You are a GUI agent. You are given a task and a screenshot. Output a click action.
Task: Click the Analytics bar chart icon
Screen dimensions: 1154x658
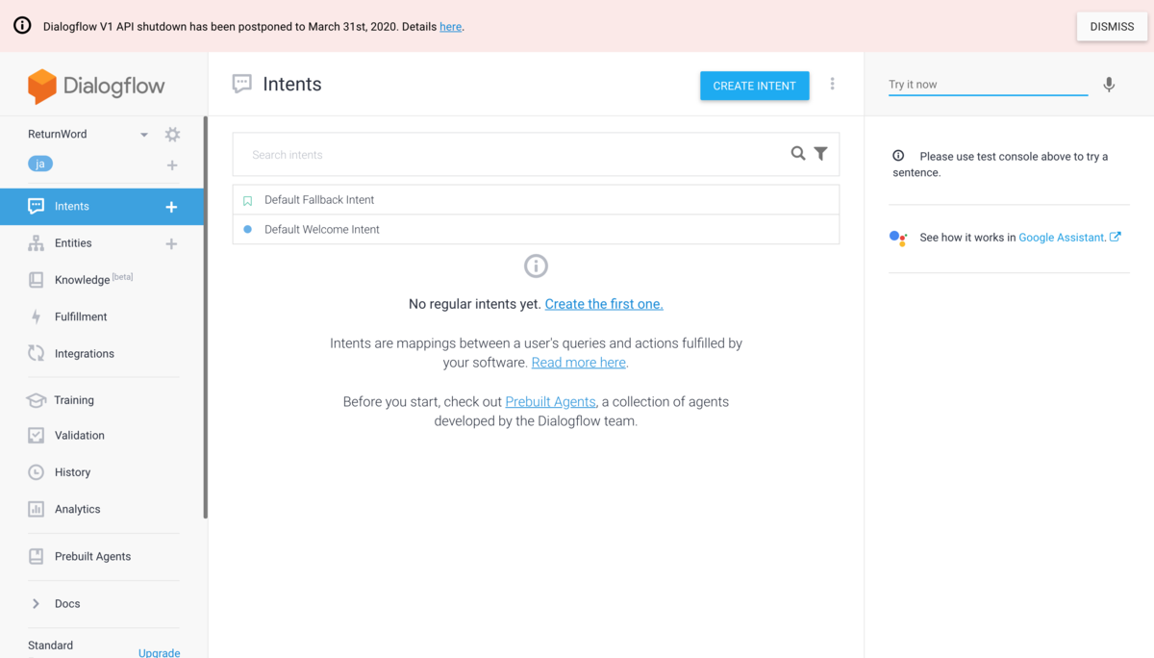tap(36, 509)
